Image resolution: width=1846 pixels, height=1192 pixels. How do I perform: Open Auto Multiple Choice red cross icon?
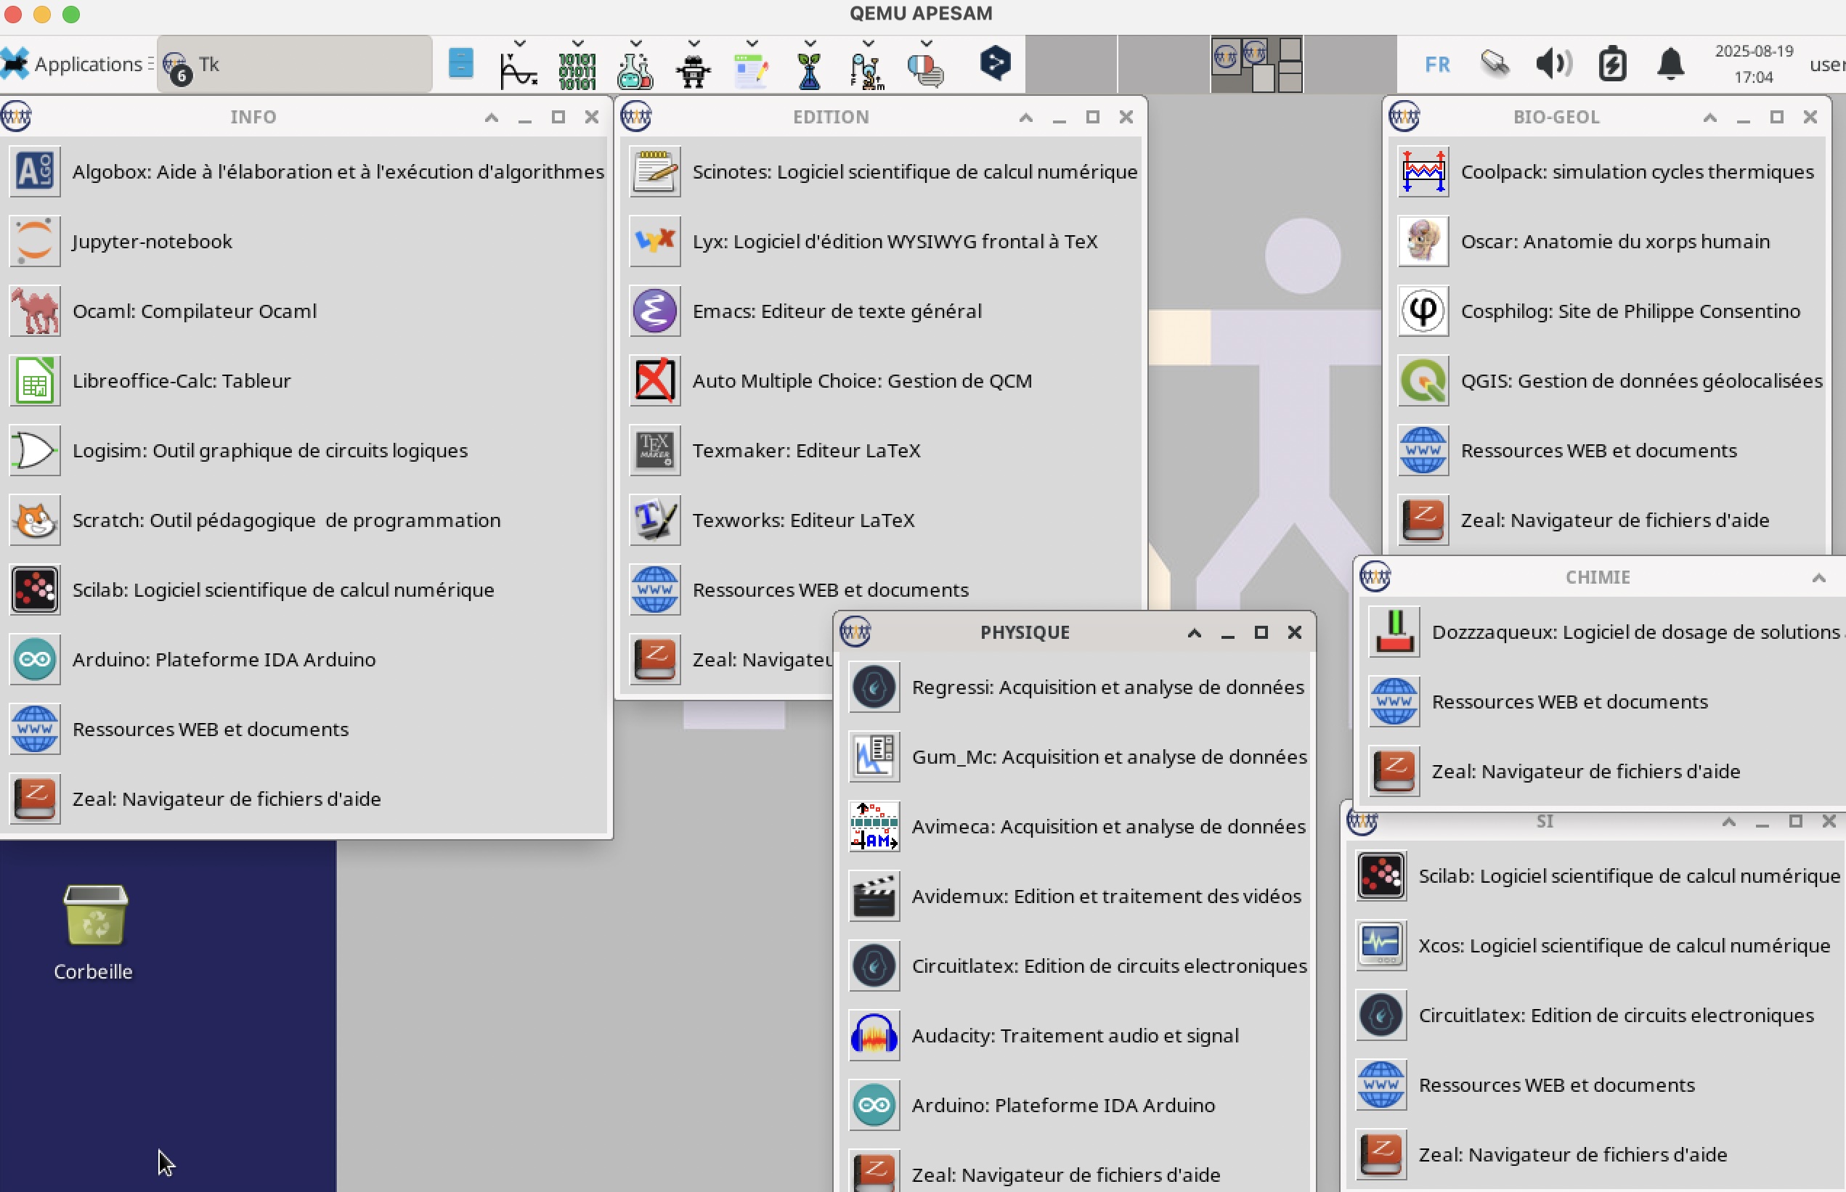coord(655,381)
